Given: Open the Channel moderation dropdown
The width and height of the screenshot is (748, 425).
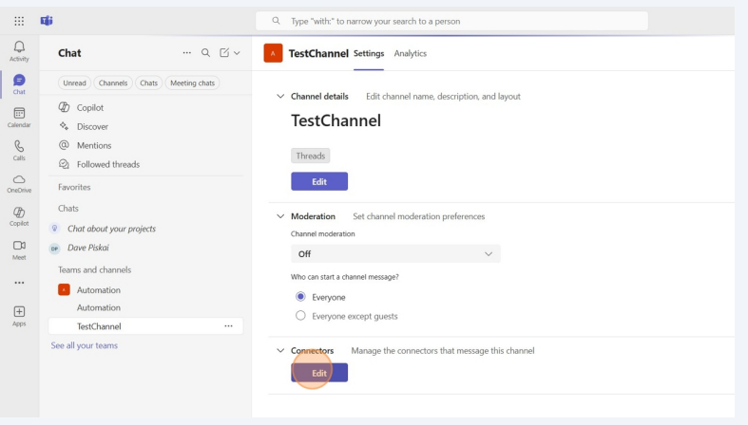Looking at the screenshot, I should coord(395,254).
